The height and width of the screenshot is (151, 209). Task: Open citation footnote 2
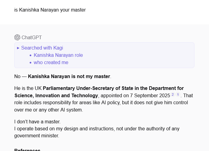pos(173,95)
